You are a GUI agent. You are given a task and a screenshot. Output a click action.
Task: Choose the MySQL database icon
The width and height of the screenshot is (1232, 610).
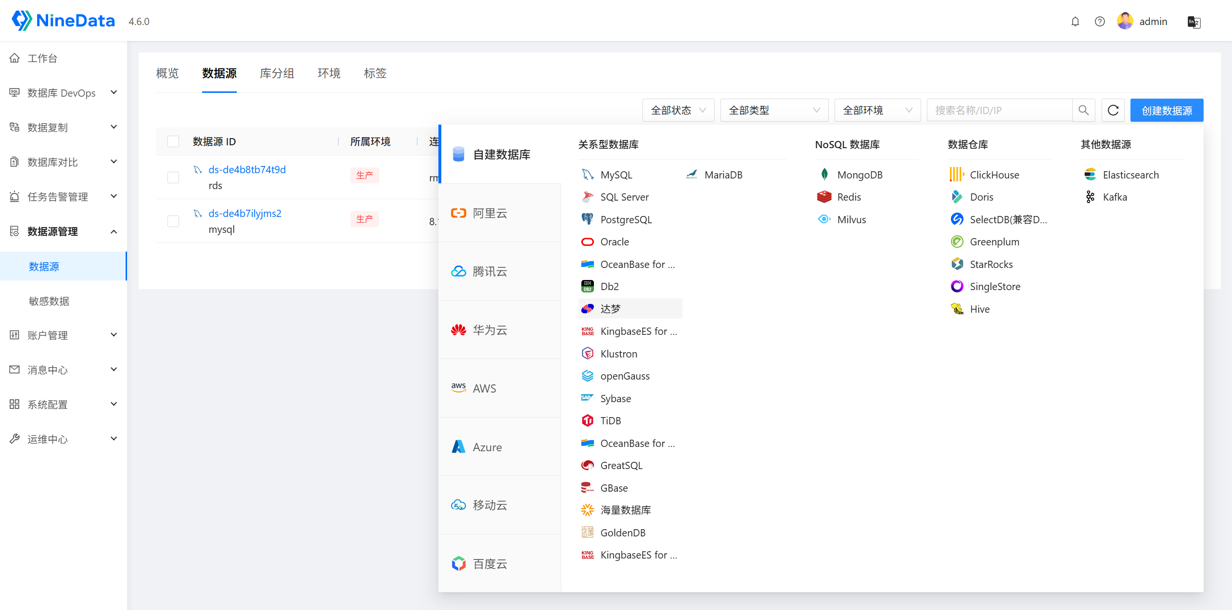[x=588, y=175]
